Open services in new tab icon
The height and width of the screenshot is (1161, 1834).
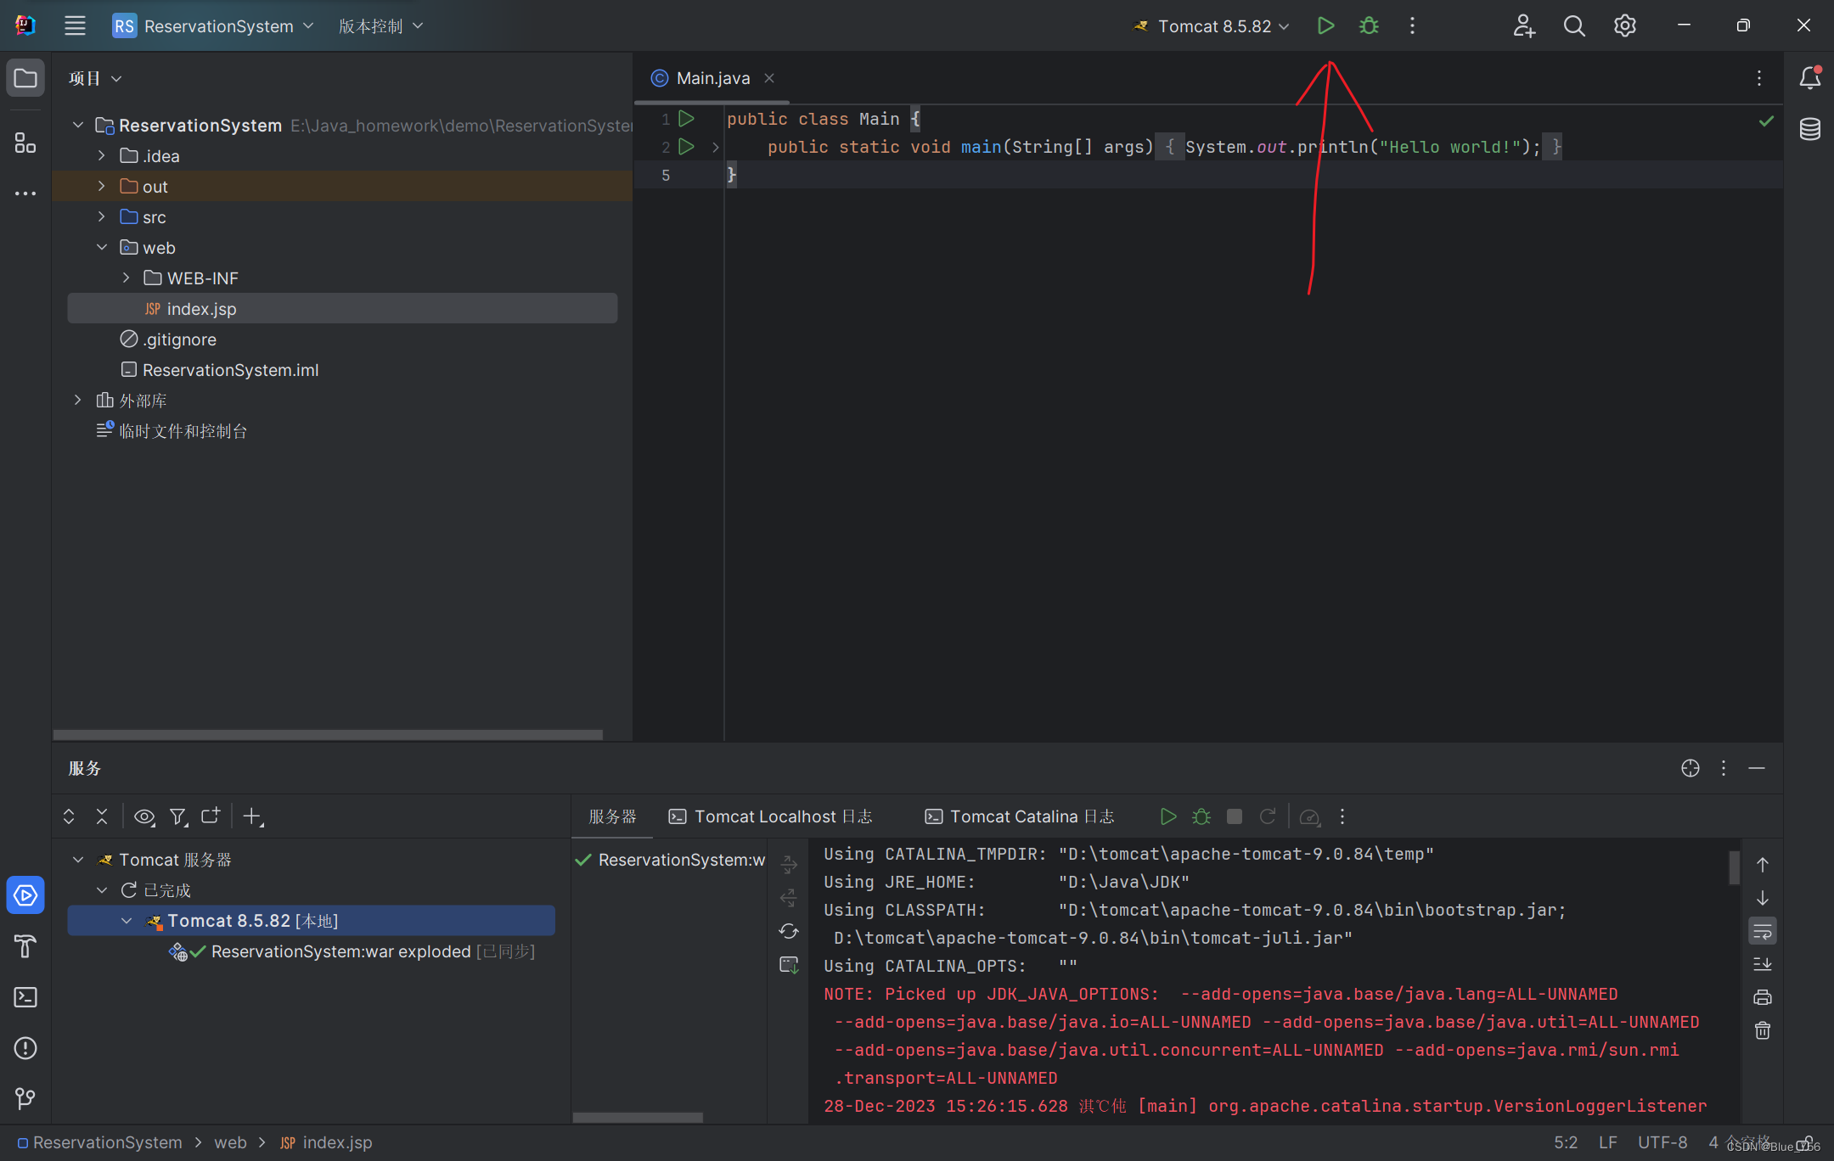click(x=211, y=816)
